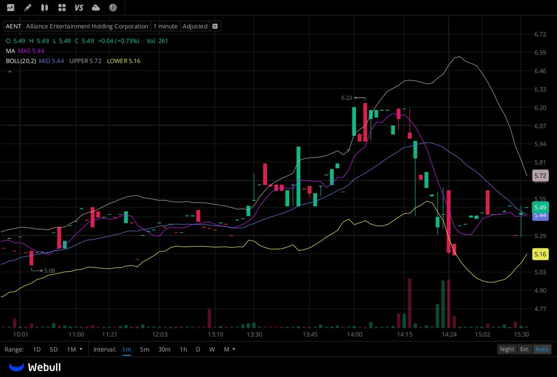Click the 13:30 time axis label
Viewport: 557px width, 377px height.
[x=254, y=334]
